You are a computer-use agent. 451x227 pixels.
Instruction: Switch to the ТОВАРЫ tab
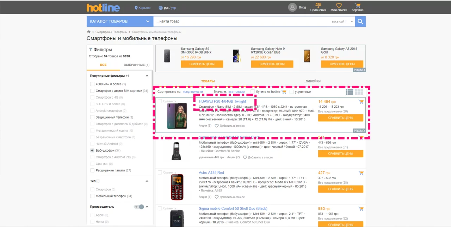click(208, 81)
